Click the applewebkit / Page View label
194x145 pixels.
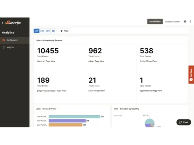click(151, 90)
